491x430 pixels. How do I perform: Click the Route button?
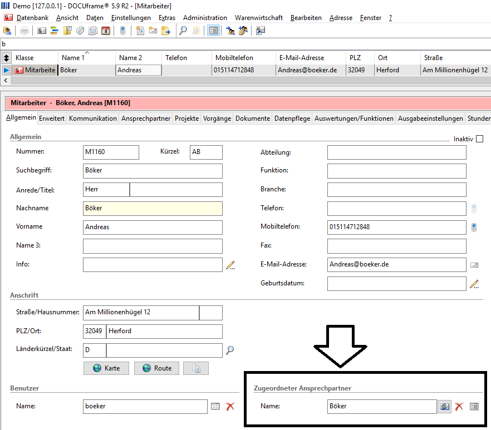tap(156, 368)
